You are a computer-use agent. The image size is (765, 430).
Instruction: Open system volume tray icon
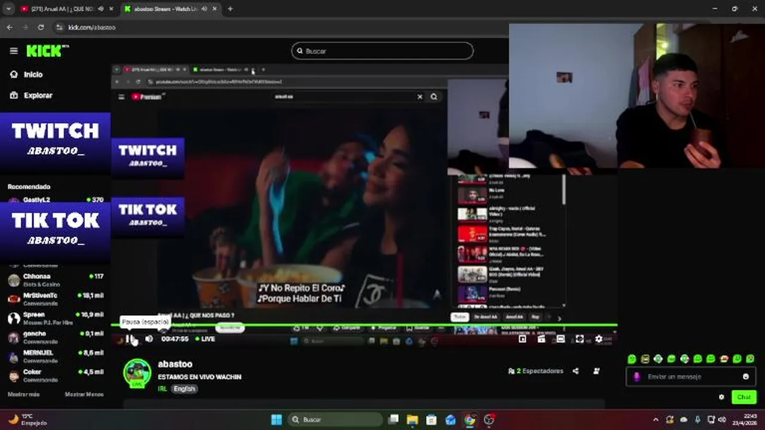722,420
